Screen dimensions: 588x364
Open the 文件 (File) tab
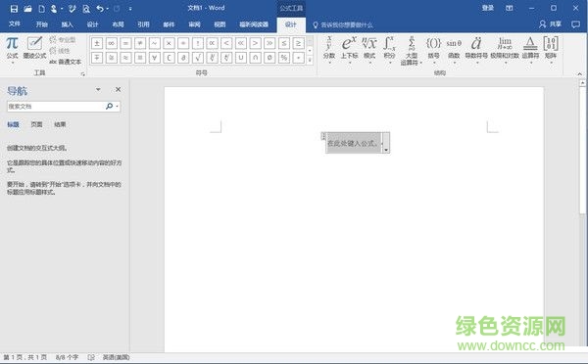pos(15,23)
